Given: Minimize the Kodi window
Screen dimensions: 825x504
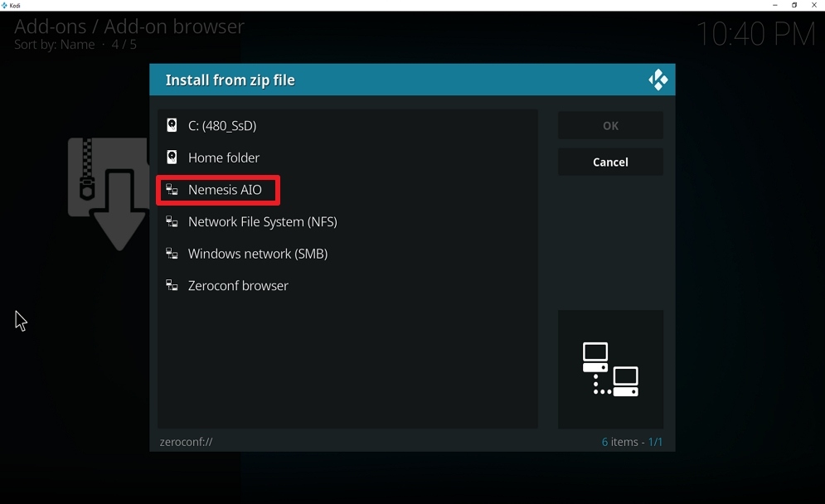Looking at the screenshot, I should click(775, 5).
